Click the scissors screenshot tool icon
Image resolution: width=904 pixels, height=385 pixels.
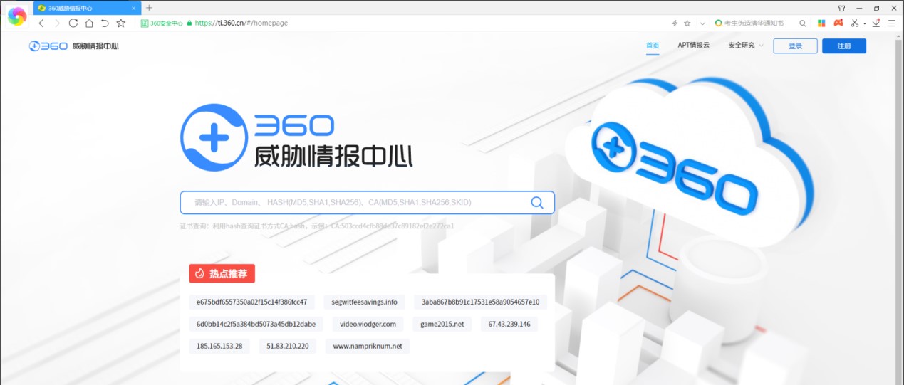856,23
